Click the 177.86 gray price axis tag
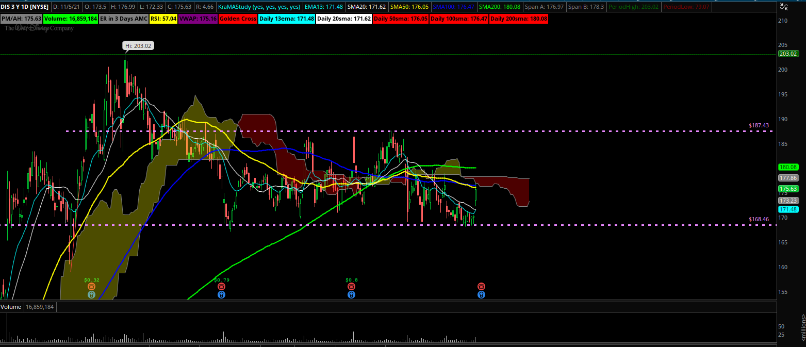The width and height of the screenshot is (806, 347). click(x=789, y=177)
